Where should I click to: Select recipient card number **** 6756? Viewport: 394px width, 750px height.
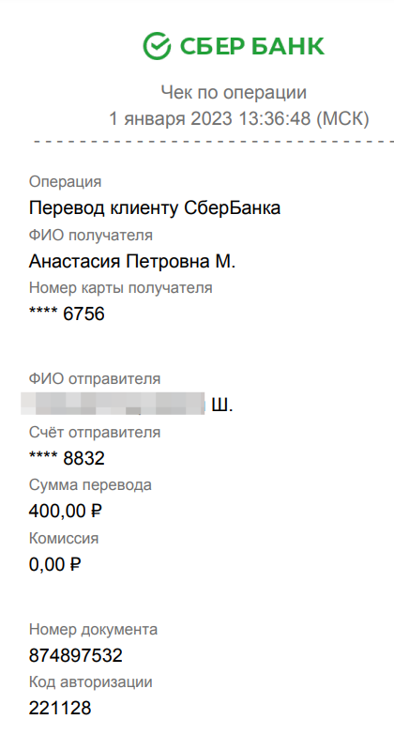67,314
